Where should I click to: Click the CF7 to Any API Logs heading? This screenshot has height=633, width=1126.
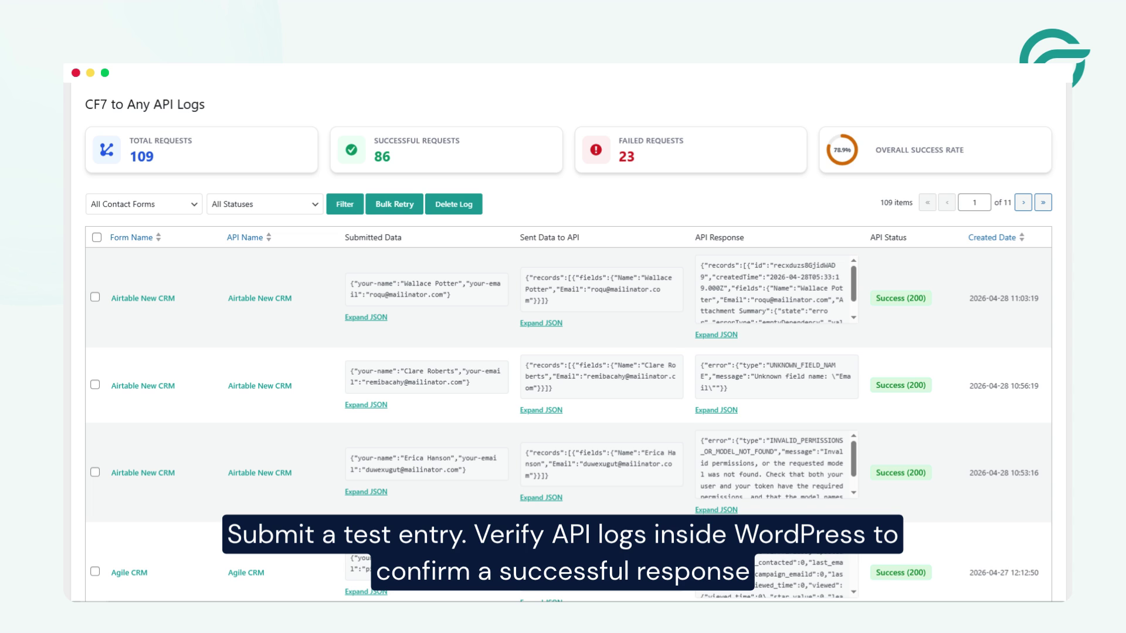point(145,104)
